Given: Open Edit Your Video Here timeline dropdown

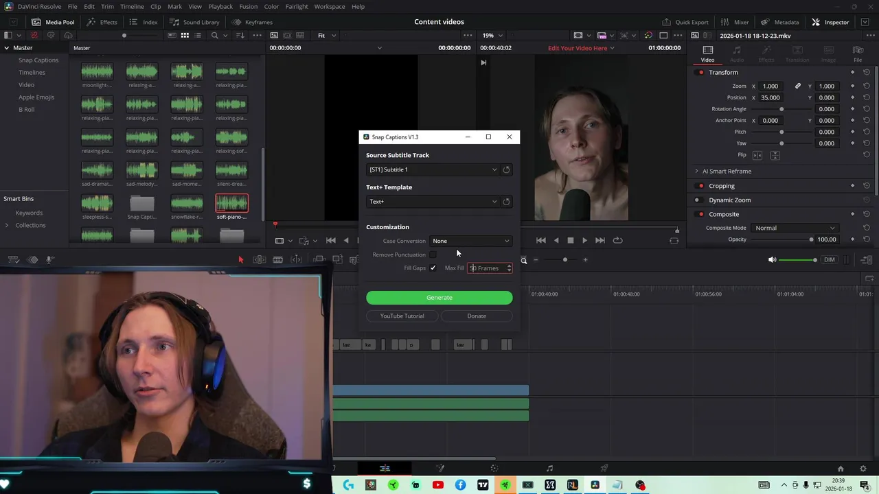Looking at the screenshot, I should click(x=581, y=48).
